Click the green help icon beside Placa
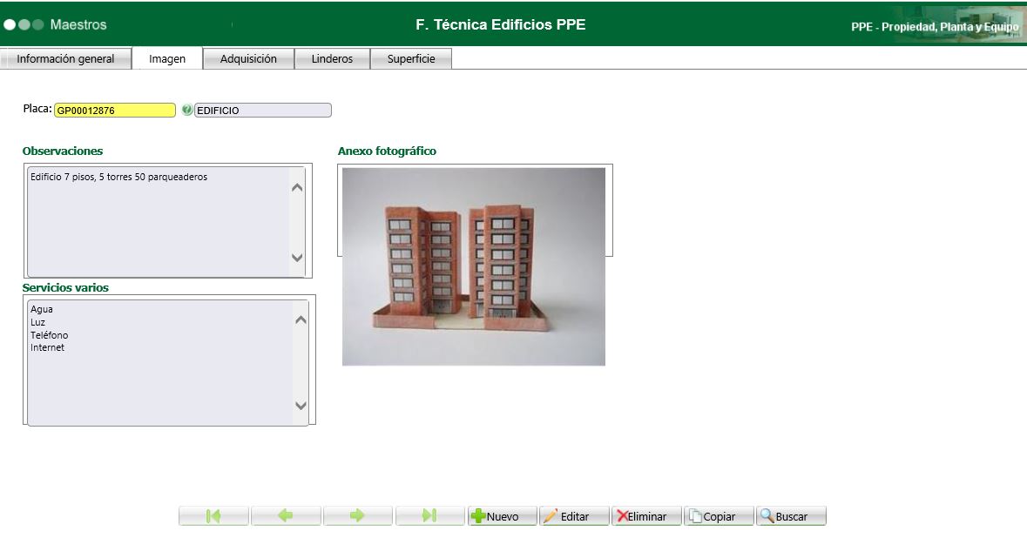Image resolution: width=1027 pixels, height=558 pixels. tap(186, 110)
